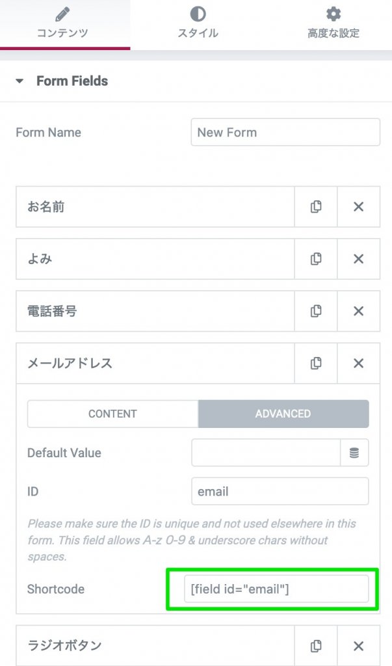Switch to CONTENT field settings
The image size is (392, 666).
tap(112, 414)
